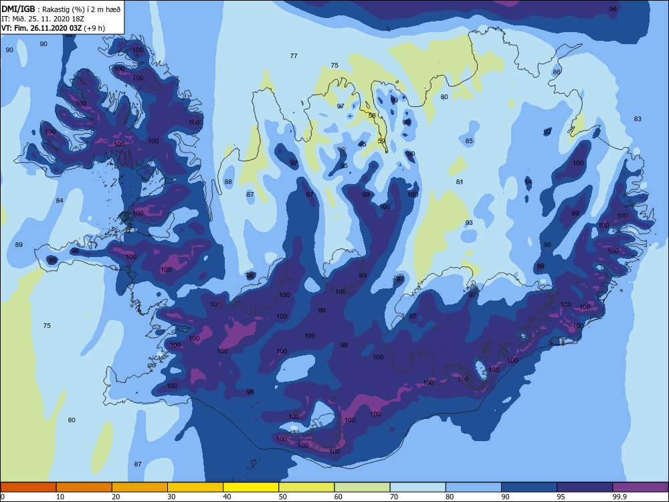The image size is (669, 502).
Task: Click the humidity value '85' on map
Action: click(469, 141)
